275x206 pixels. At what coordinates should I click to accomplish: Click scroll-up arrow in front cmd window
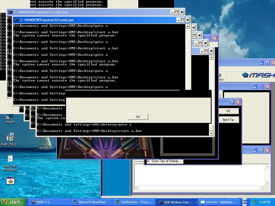[187, 27]
